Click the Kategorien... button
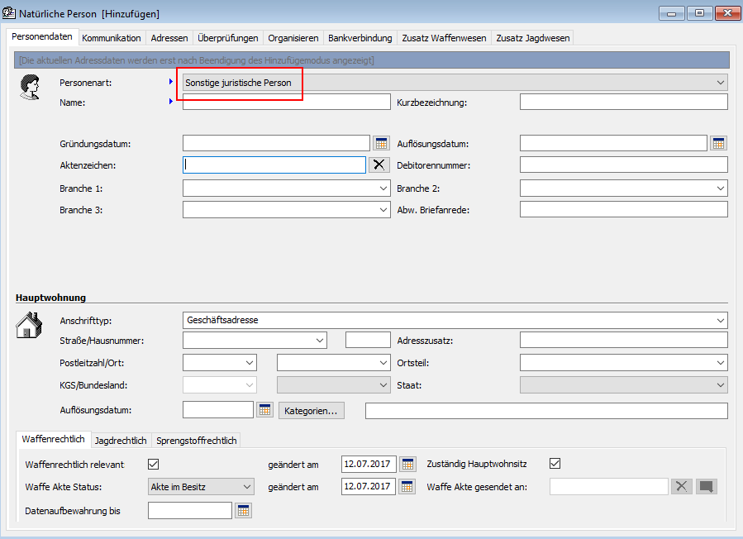 tap(312, 410)
